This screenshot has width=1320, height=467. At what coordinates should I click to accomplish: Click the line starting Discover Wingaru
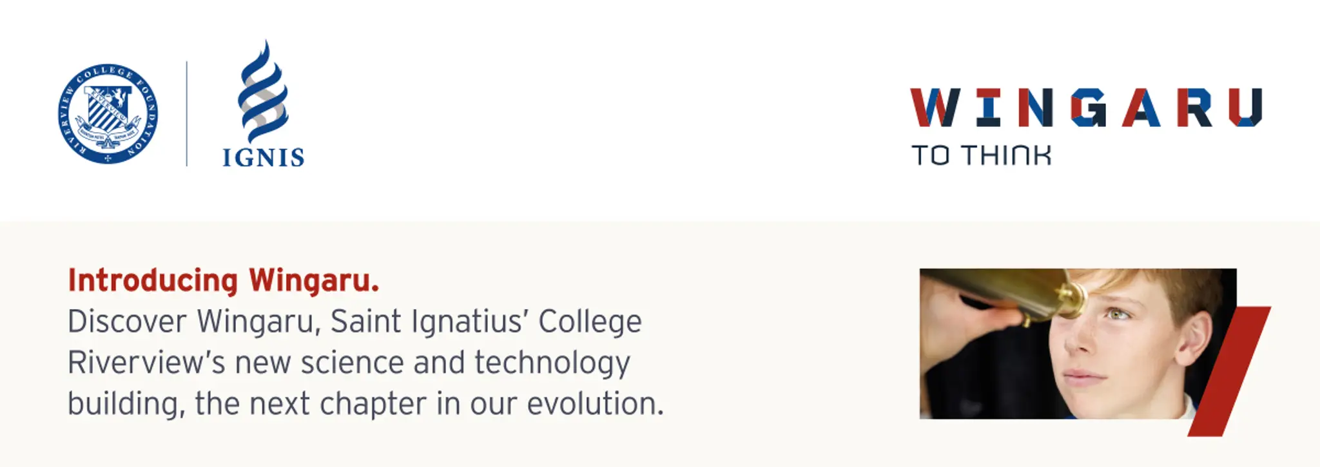[354, 321]
